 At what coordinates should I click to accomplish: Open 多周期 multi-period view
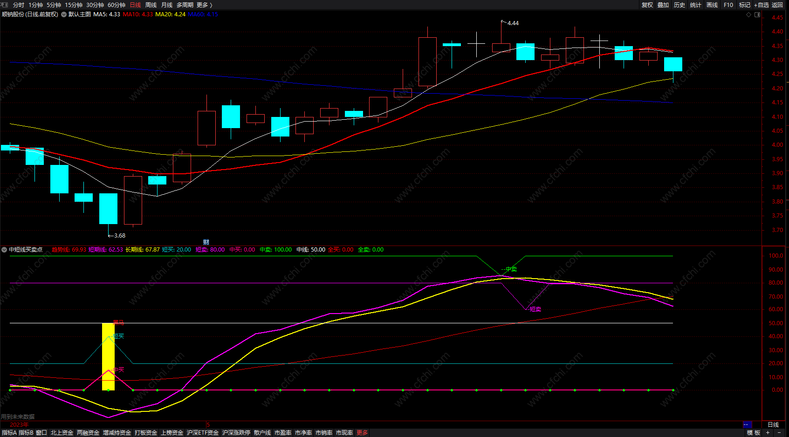click(185, 5)
